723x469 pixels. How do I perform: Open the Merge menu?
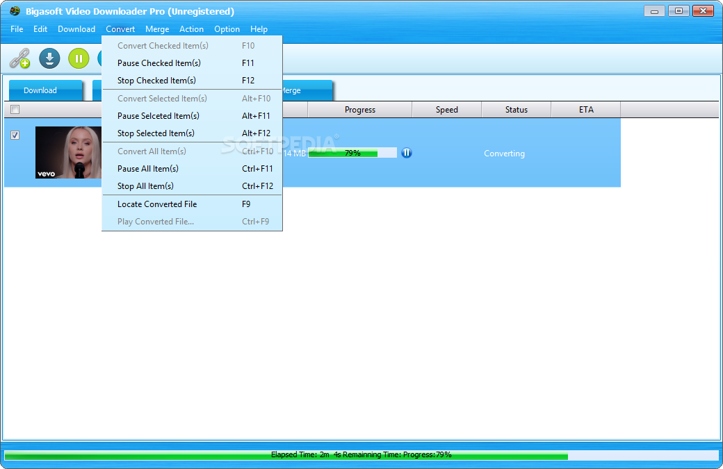point(157,29)
